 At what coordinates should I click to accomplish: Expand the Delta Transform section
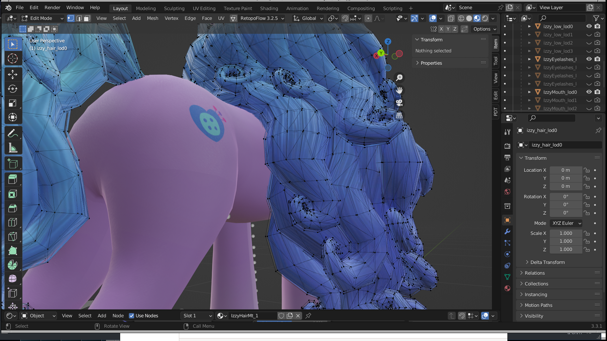[x=547, y=262]
